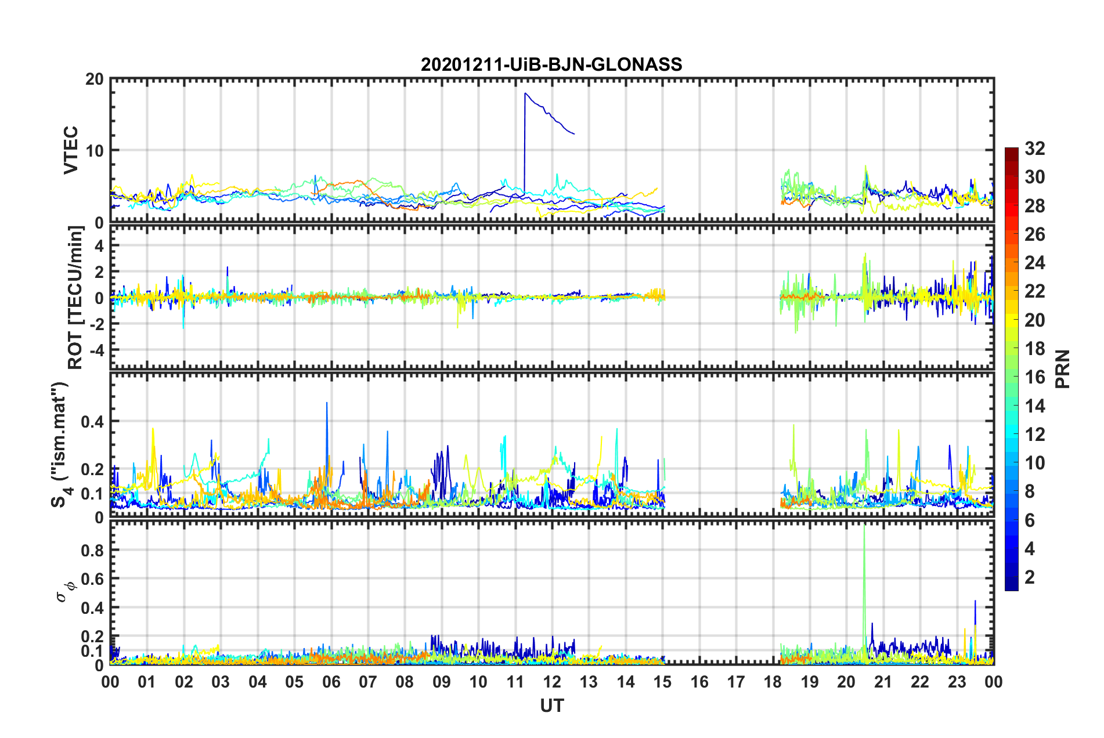The image size is (1104, 738).
Task: Select the VTEC y-axis label
Action: tap(71, 150)
